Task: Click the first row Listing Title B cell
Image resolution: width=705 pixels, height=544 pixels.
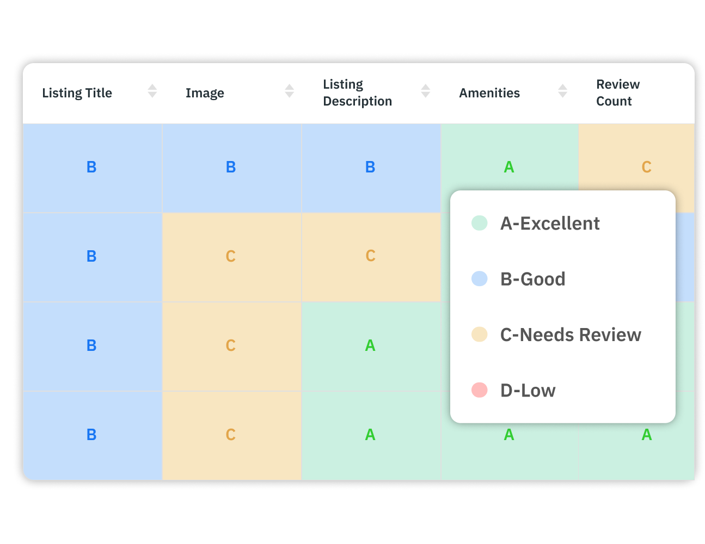Action: 93,168
